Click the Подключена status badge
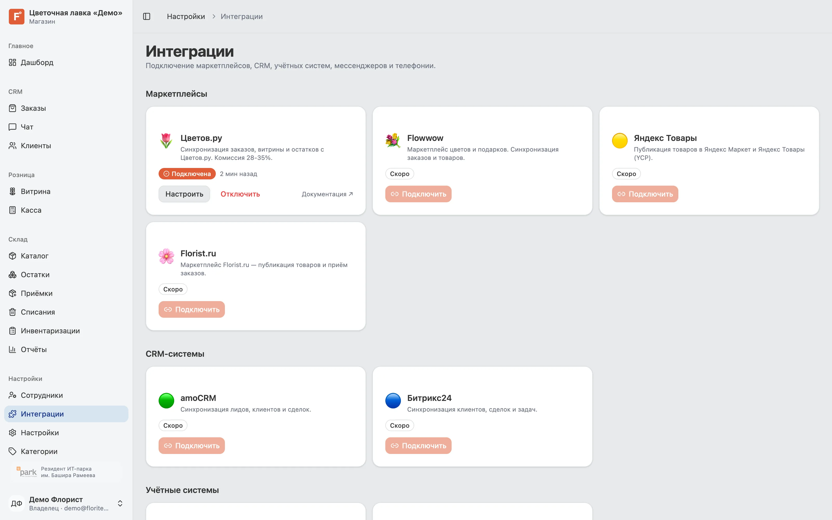832x520 pixels. pos(187,174)
